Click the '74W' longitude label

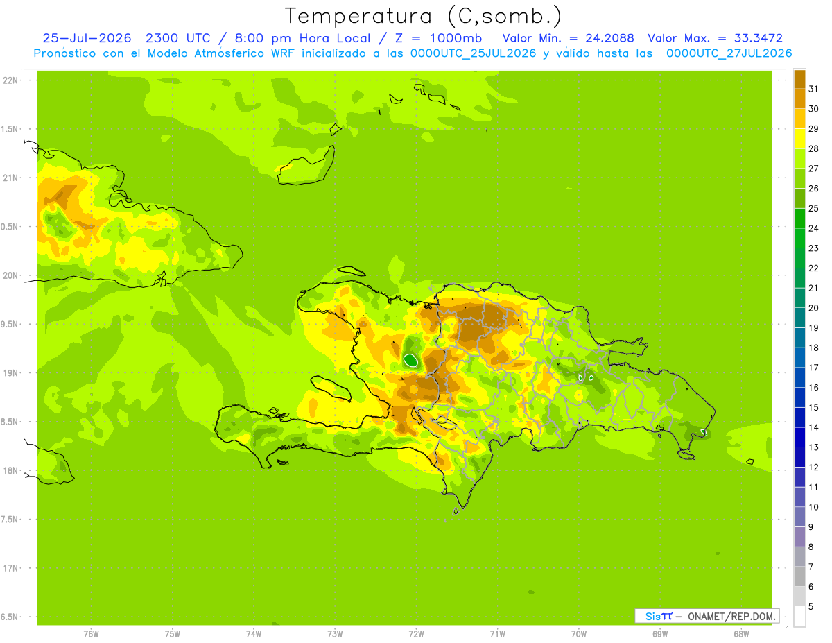click(254, 633)
